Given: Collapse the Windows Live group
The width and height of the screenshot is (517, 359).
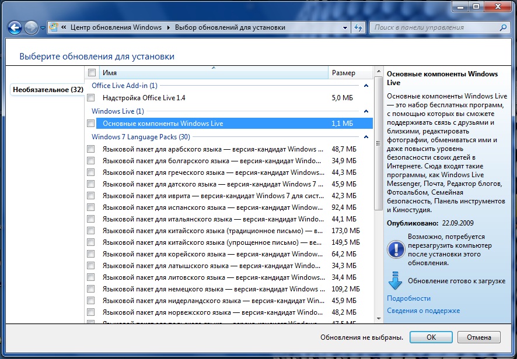Looking at the screenshot, I should pyautogui.click(x=366, y=111).
